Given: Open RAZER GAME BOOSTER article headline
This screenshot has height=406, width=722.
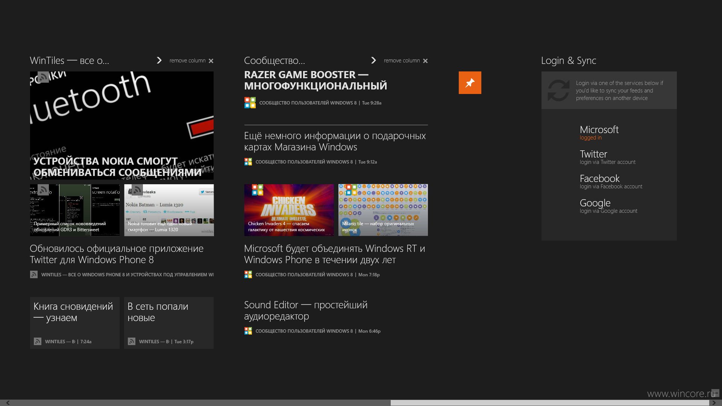Looking at the screenshot, I should coord(315,80).
